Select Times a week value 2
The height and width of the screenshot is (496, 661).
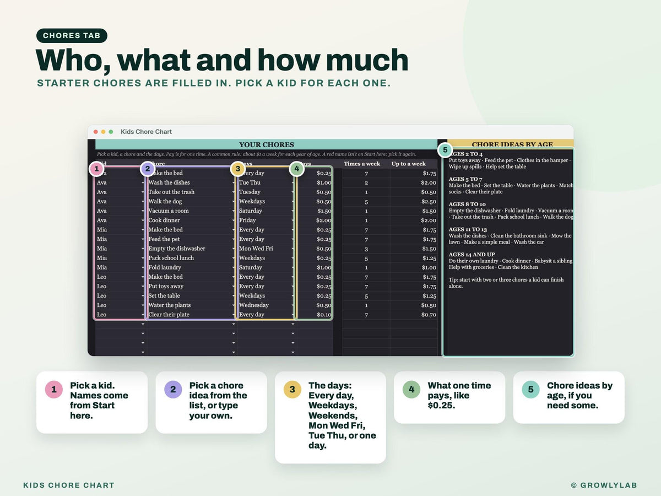tap(366, 183)
